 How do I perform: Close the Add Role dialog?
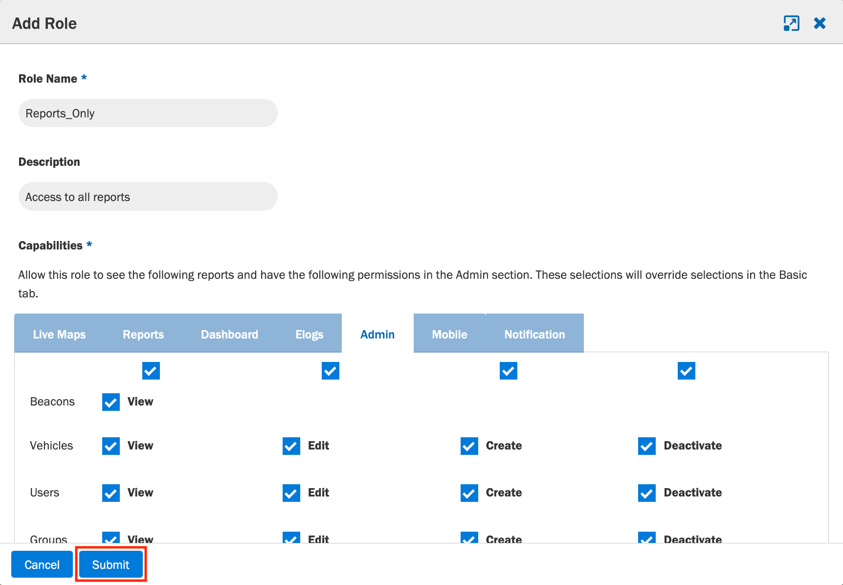coord(820,23)
